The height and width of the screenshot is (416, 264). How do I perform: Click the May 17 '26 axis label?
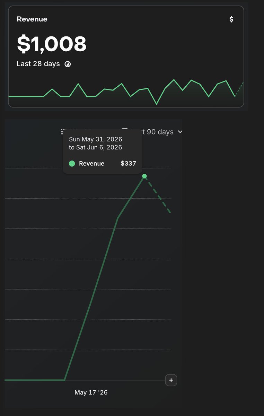91,392
